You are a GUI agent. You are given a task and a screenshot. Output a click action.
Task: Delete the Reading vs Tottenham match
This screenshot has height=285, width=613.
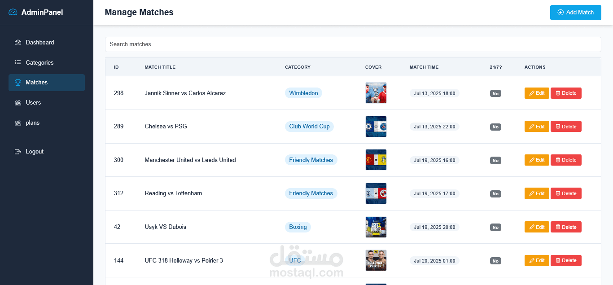coord(566,193)
